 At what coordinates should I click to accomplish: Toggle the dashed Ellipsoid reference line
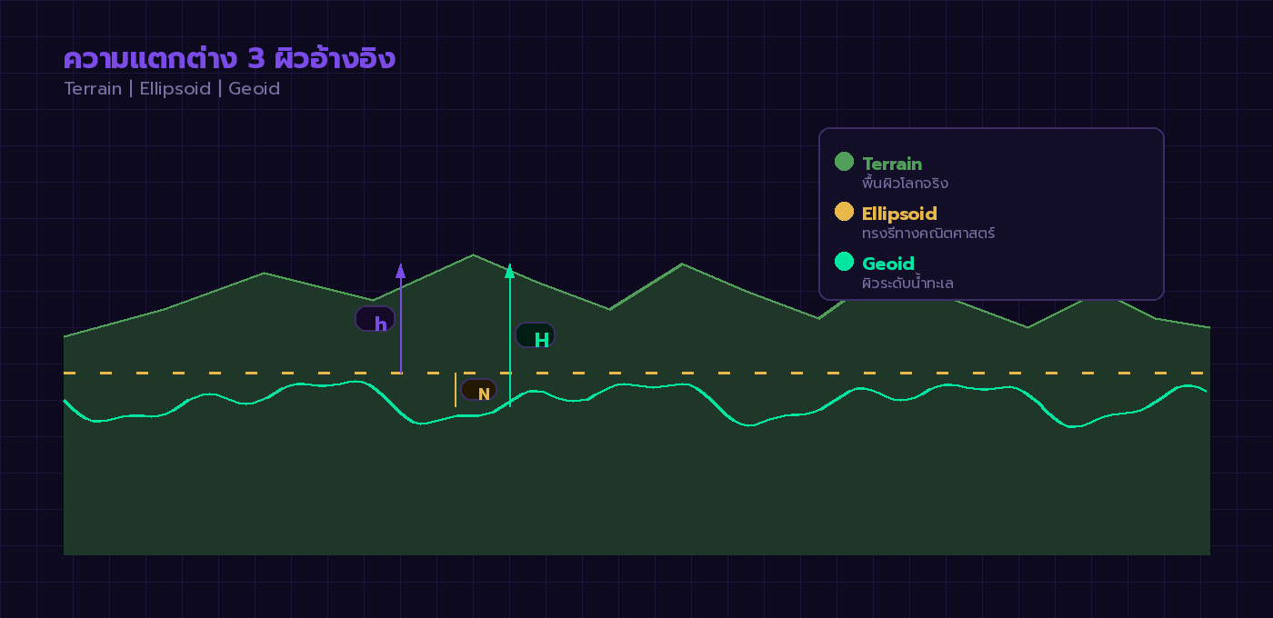(x=636, y=373)
